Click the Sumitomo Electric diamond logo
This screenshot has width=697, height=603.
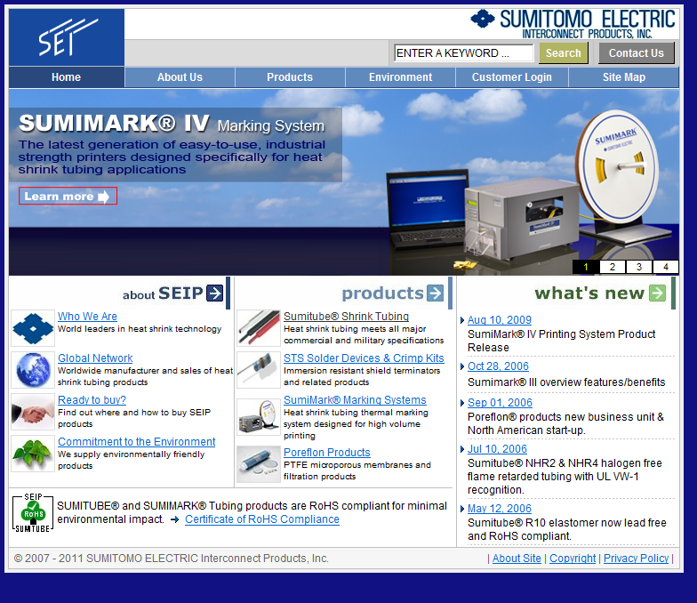click(482, 19)
